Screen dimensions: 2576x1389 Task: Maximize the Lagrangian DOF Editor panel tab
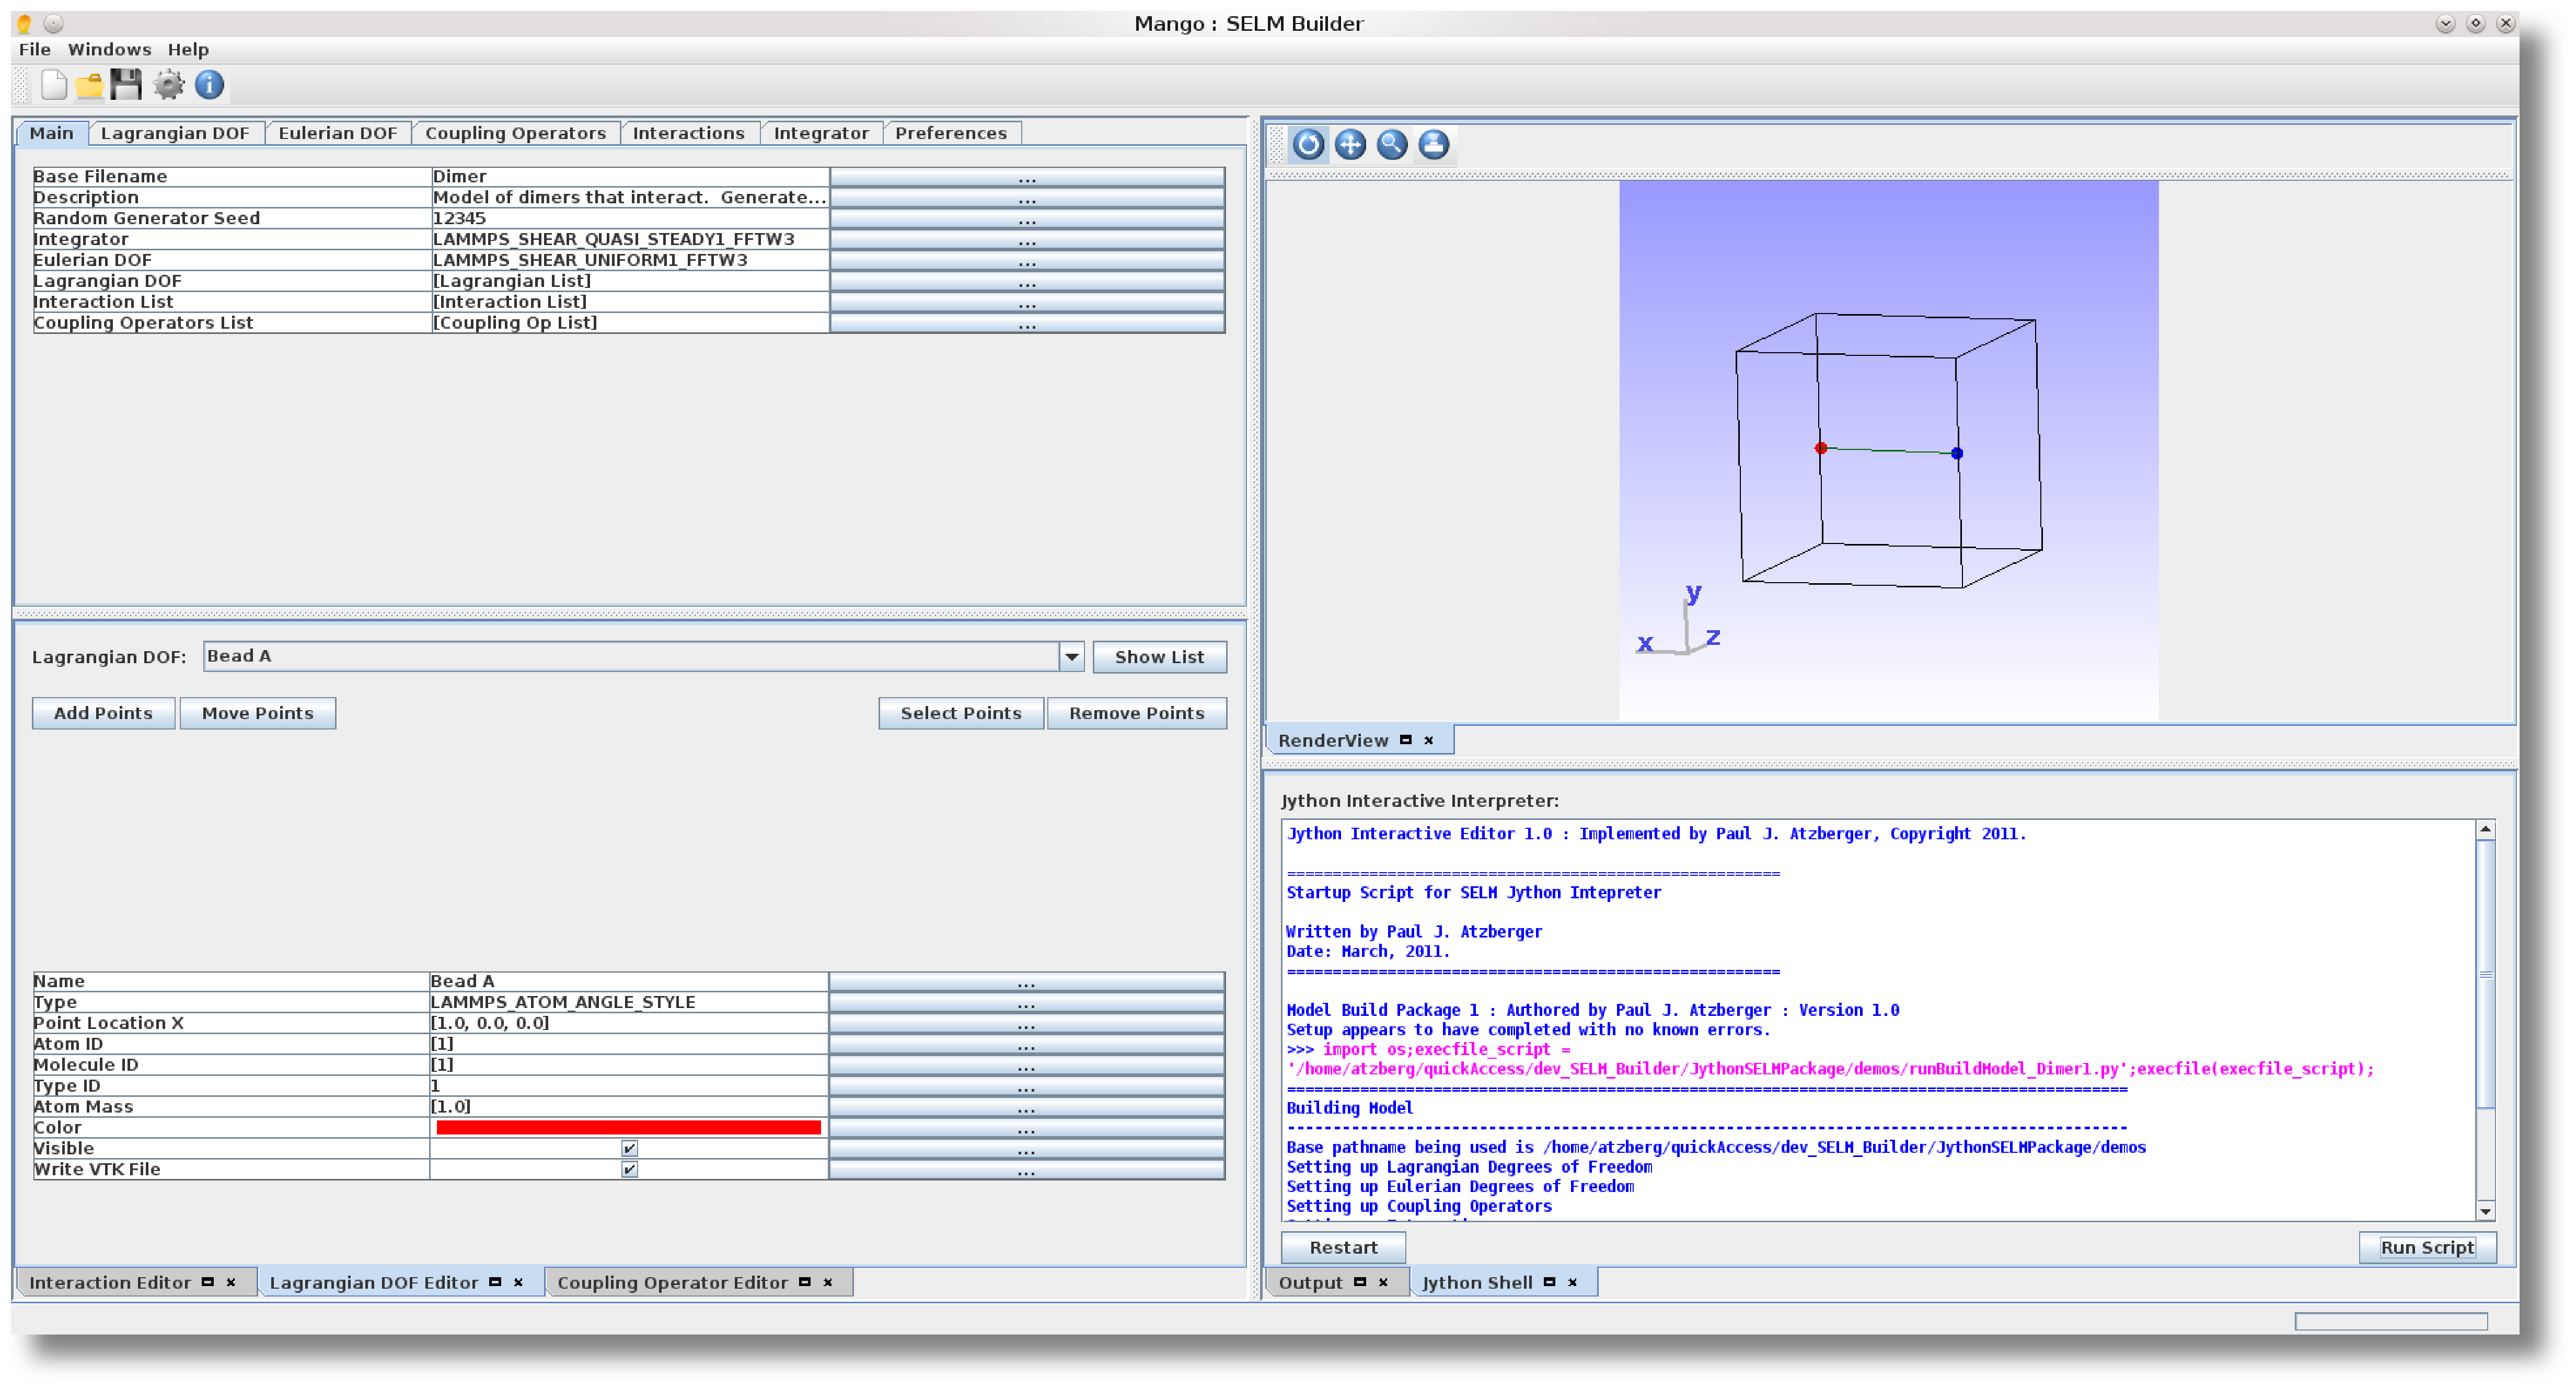495,1283
